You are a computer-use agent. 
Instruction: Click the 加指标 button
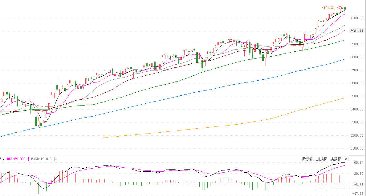pyautogui.click(x=322, y=159)
